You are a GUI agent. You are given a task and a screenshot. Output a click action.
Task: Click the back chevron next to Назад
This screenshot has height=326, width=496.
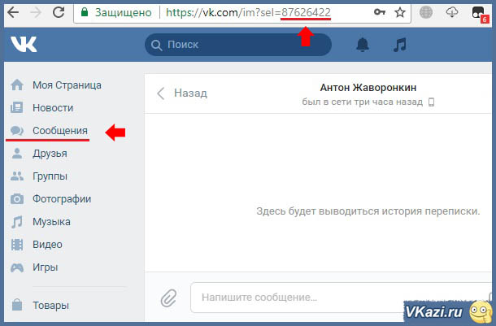point(161,93)
